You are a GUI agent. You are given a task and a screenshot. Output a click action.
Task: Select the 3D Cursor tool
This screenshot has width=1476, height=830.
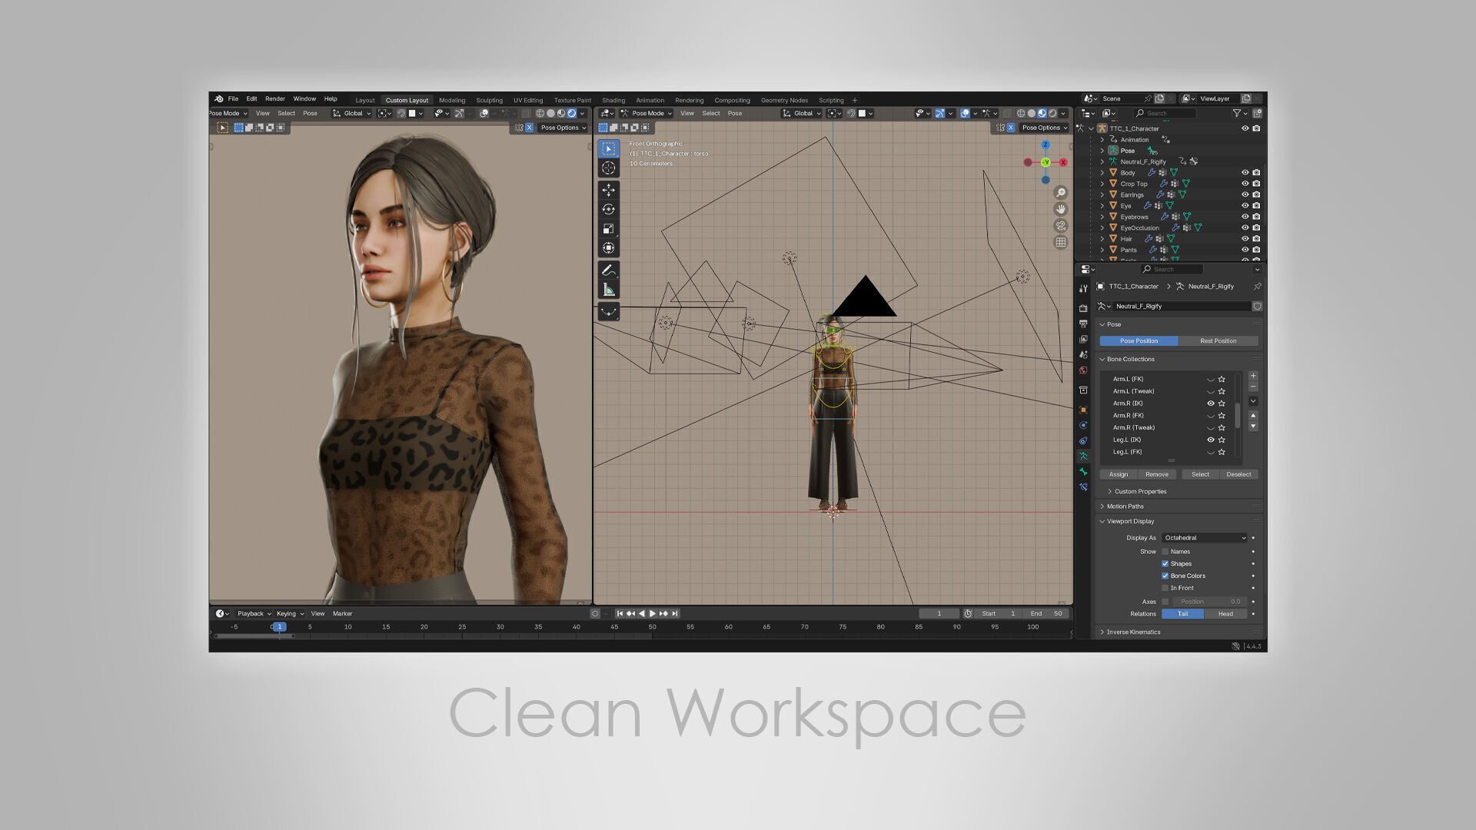pyautogui.click(x=608, y=168)
